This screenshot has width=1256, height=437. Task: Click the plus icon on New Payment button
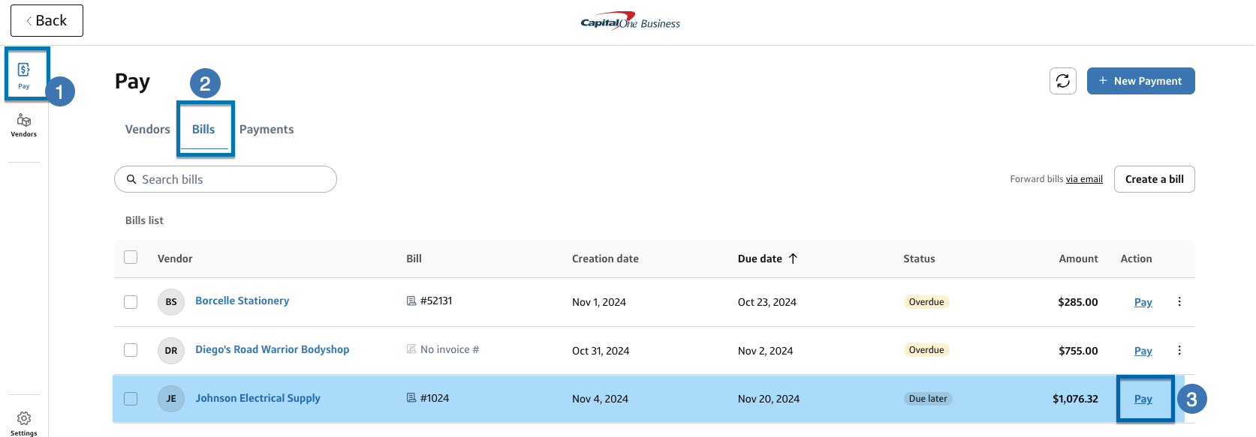click(1102, 80)
